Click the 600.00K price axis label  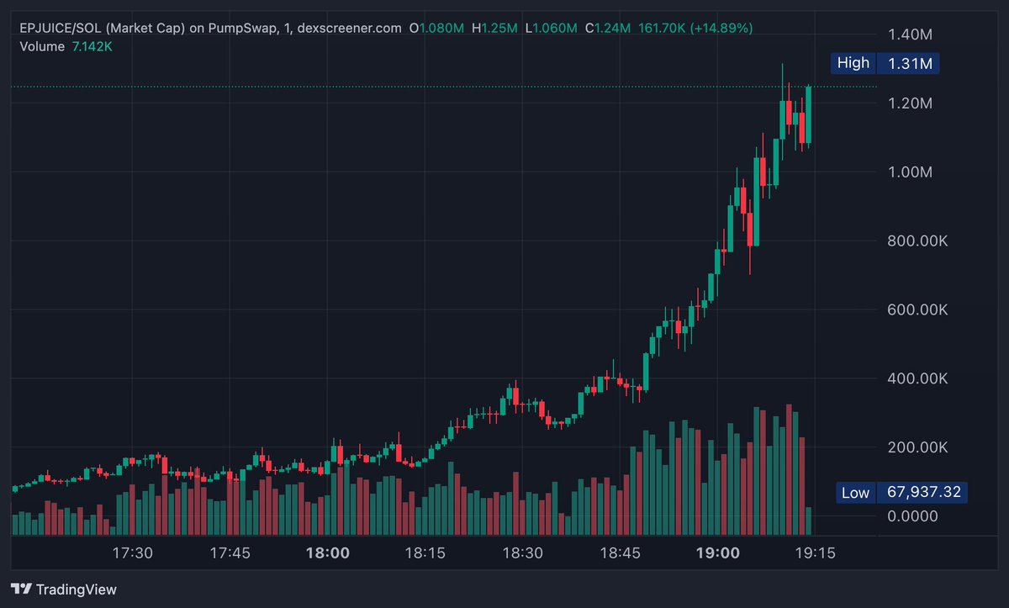point(917,310)
